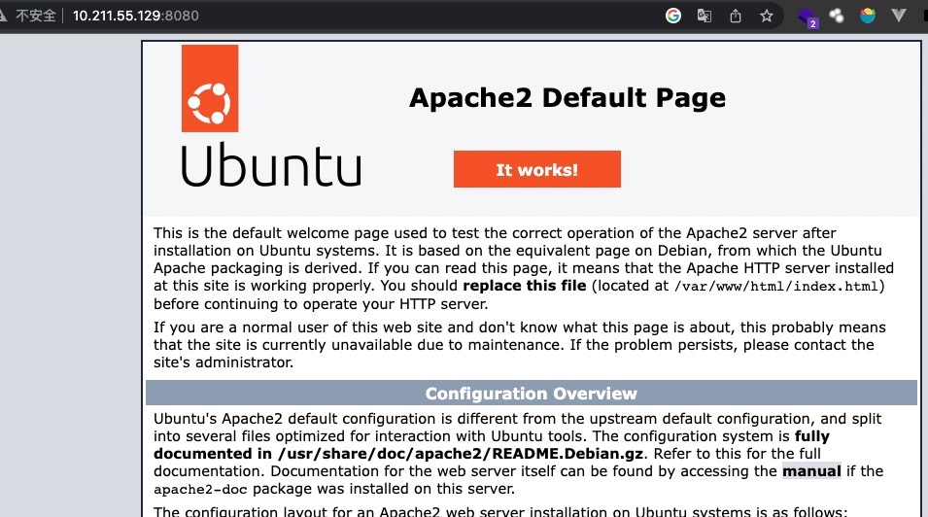Viewport: 928px width, 517px height.
Task: Bookmark this page with the star icon
Action: (x=767, y=16)
